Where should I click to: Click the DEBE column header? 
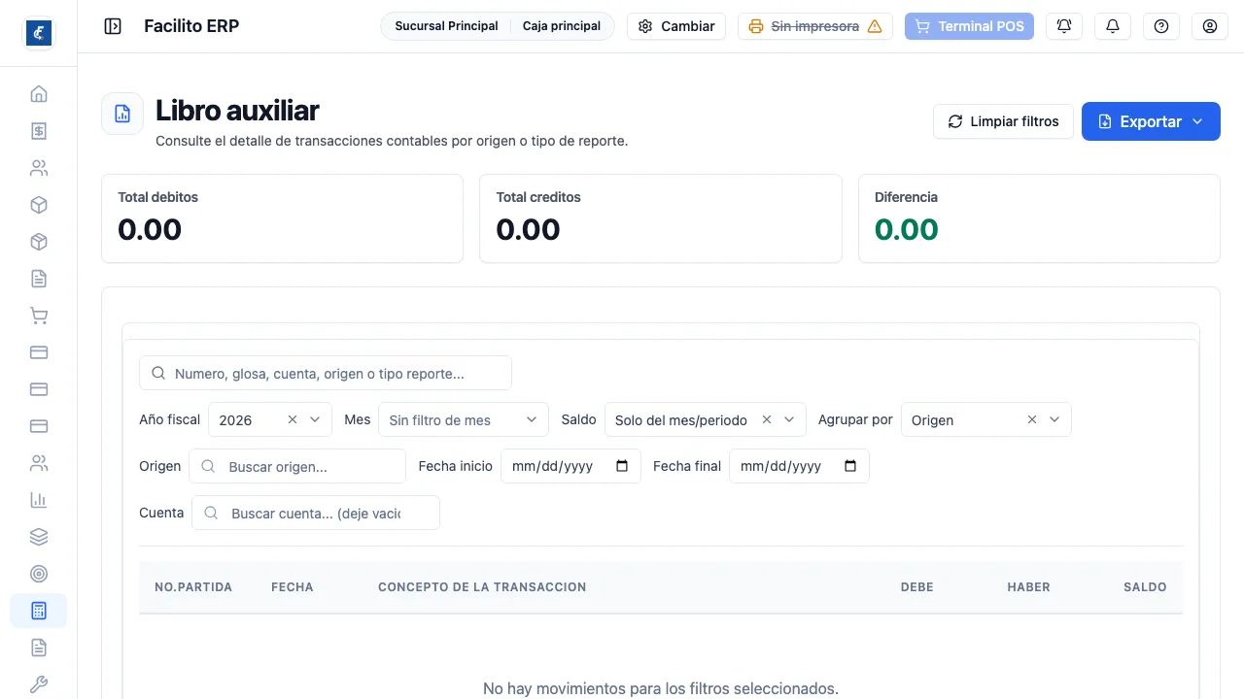[x=917, y=587]
